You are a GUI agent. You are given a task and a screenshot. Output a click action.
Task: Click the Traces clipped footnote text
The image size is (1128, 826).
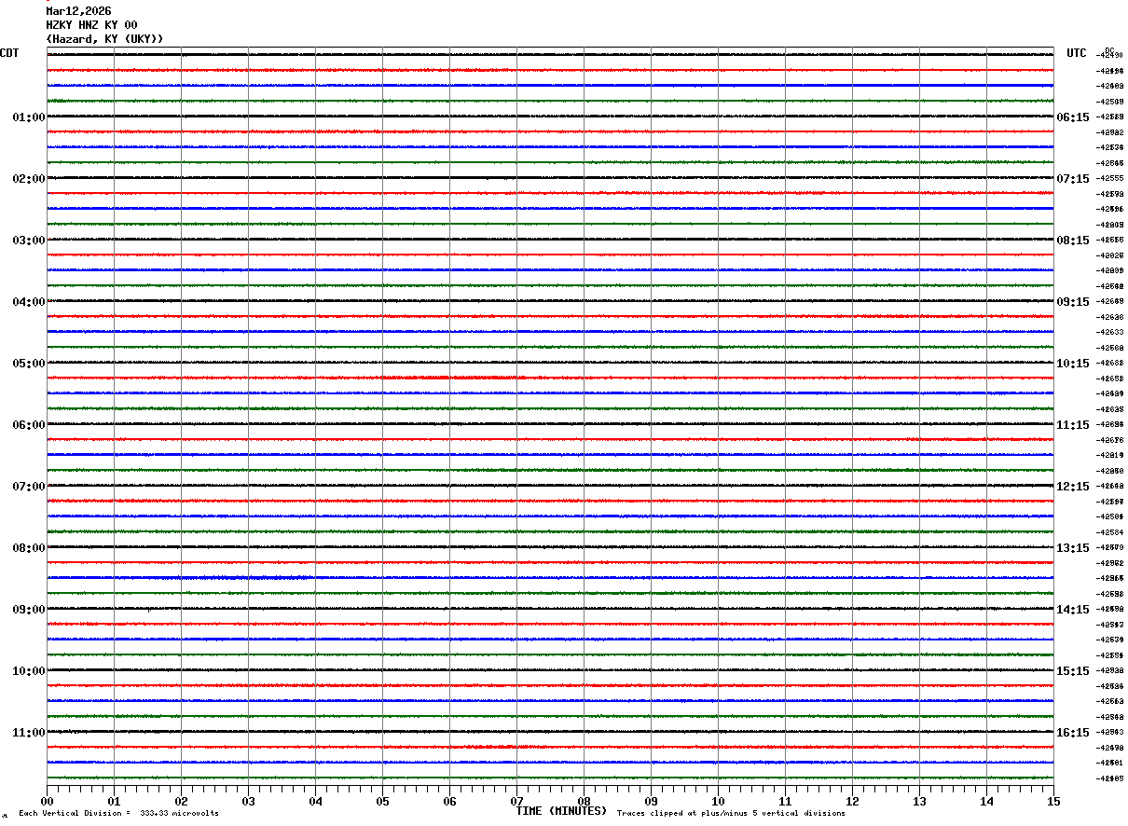[731, 814]
